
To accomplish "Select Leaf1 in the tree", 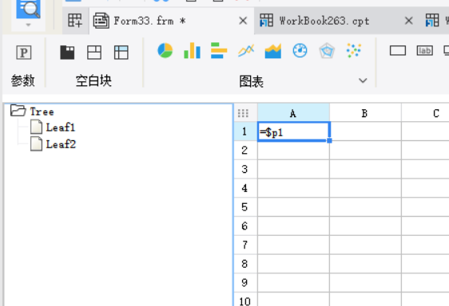I will (61, 127).
